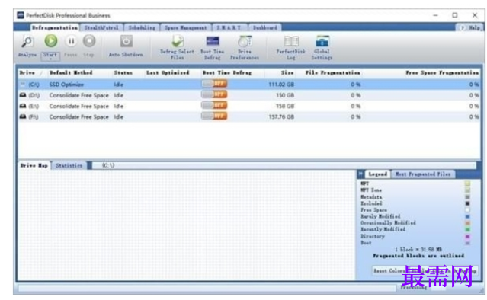This screenshot has height=300, width=487.
Task: Sort by Free Space Fragmentation column header
Action: [442, 72]
